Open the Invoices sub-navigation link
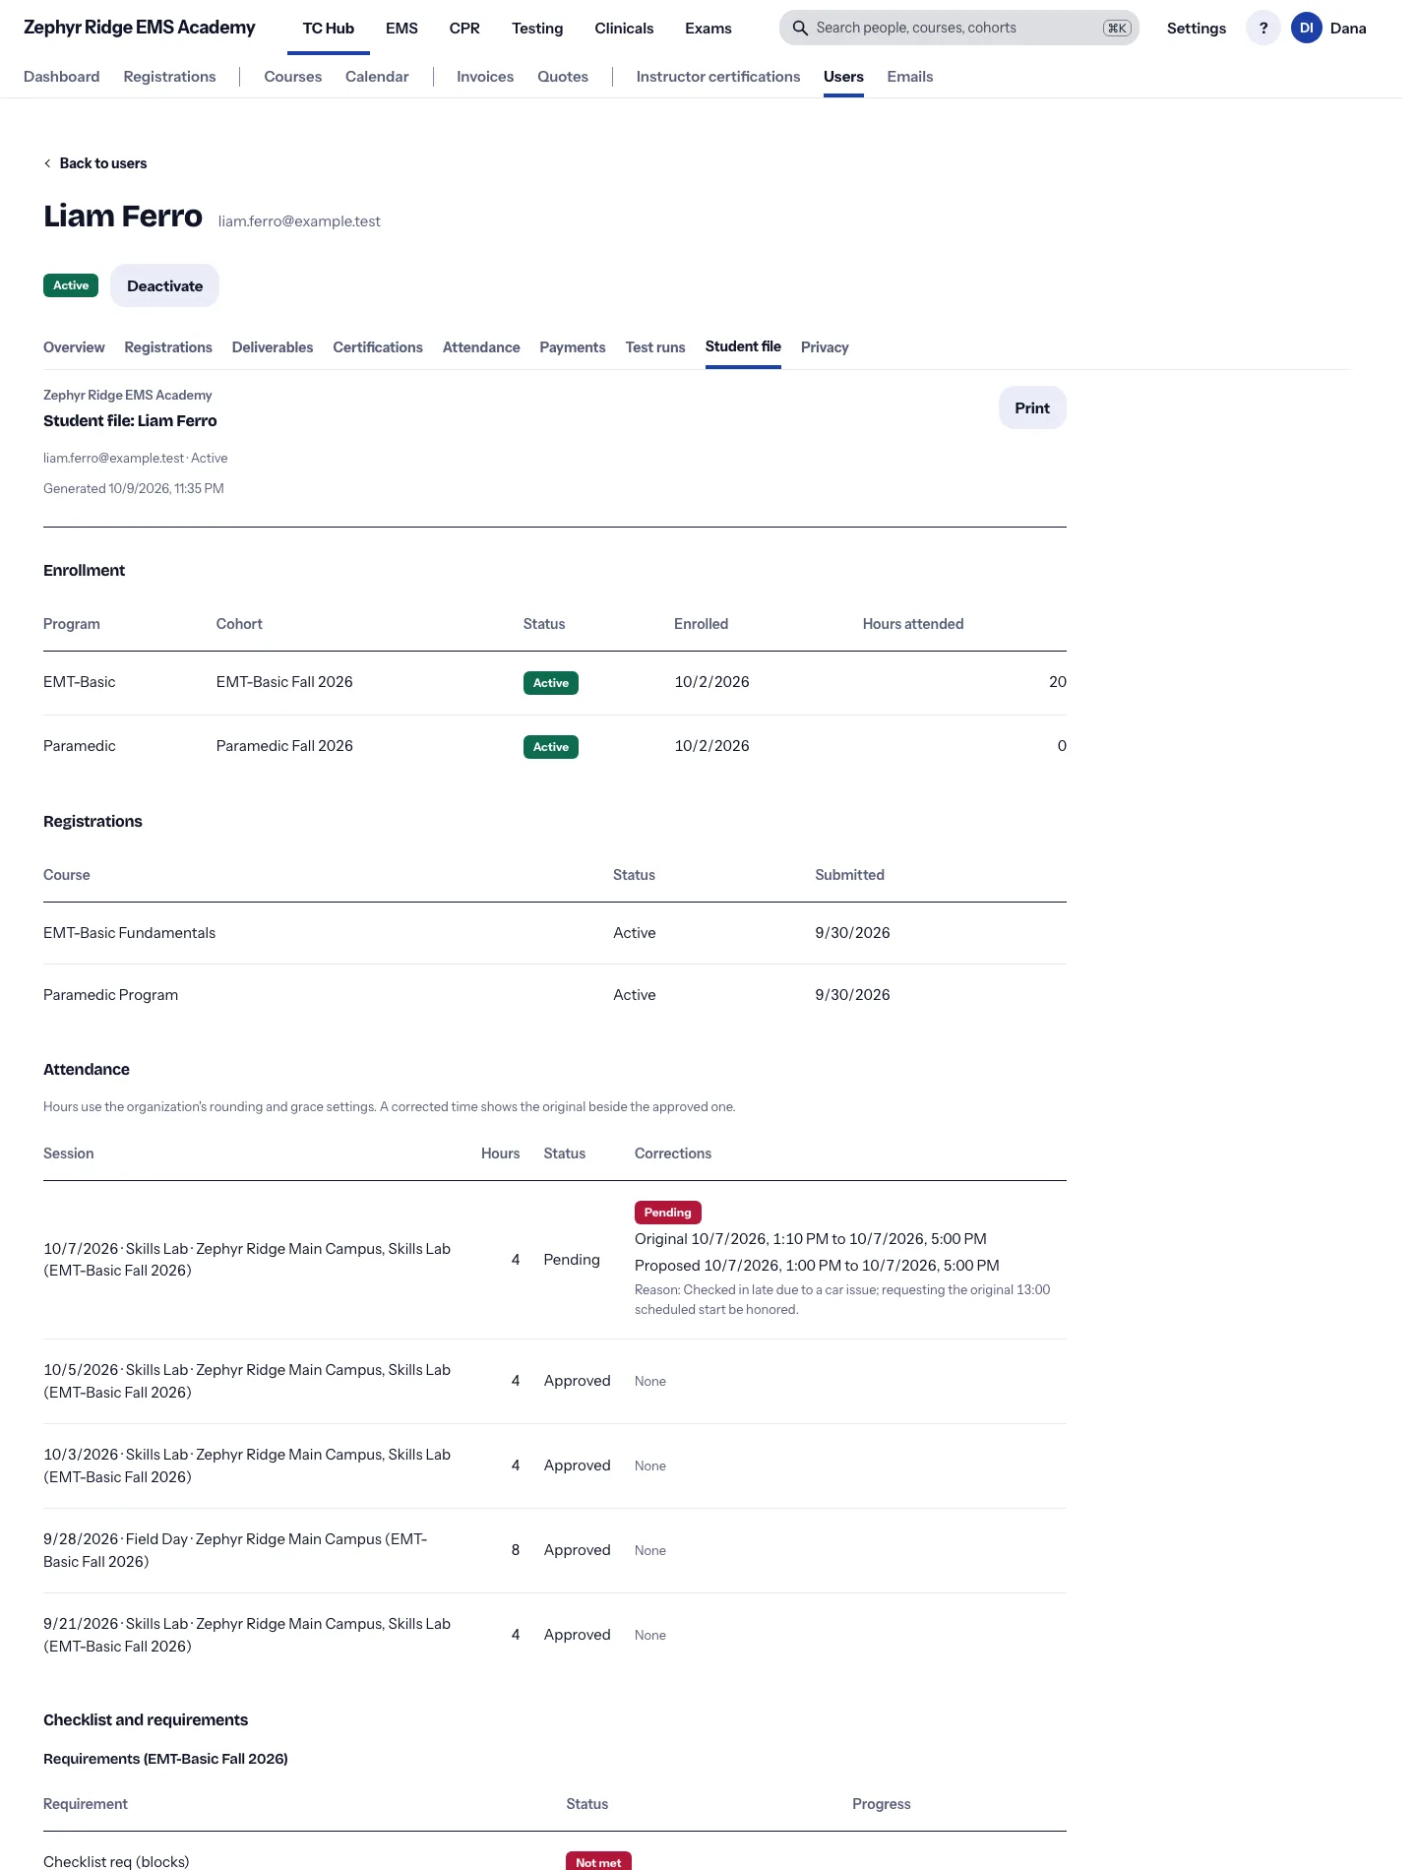Screen dimensions: 1417x1870 [485, 77]
